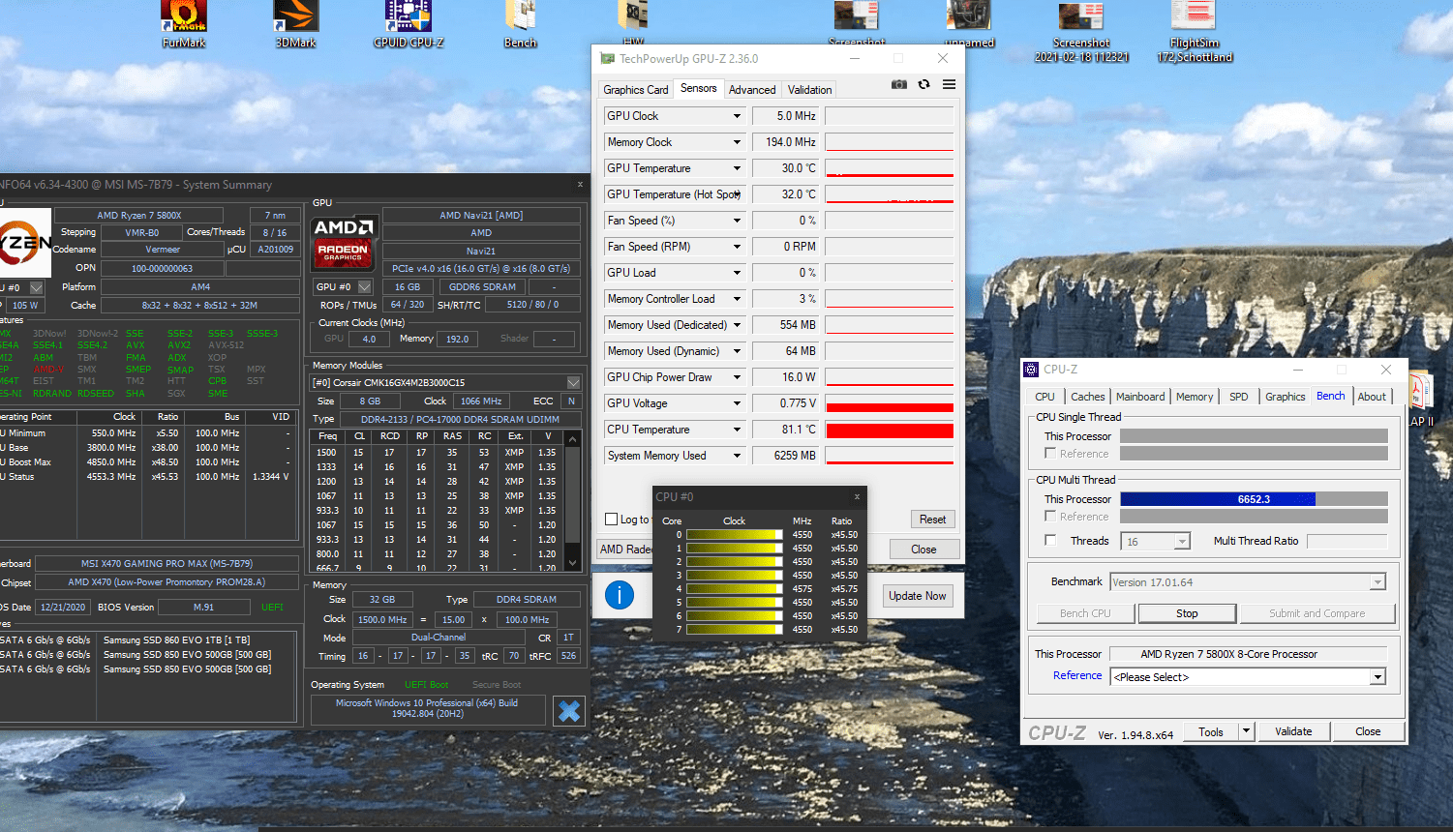Expand Fan Speed (RPM) sensor dropdown
The image size is (1453, 832).
(x=737, y=247)
